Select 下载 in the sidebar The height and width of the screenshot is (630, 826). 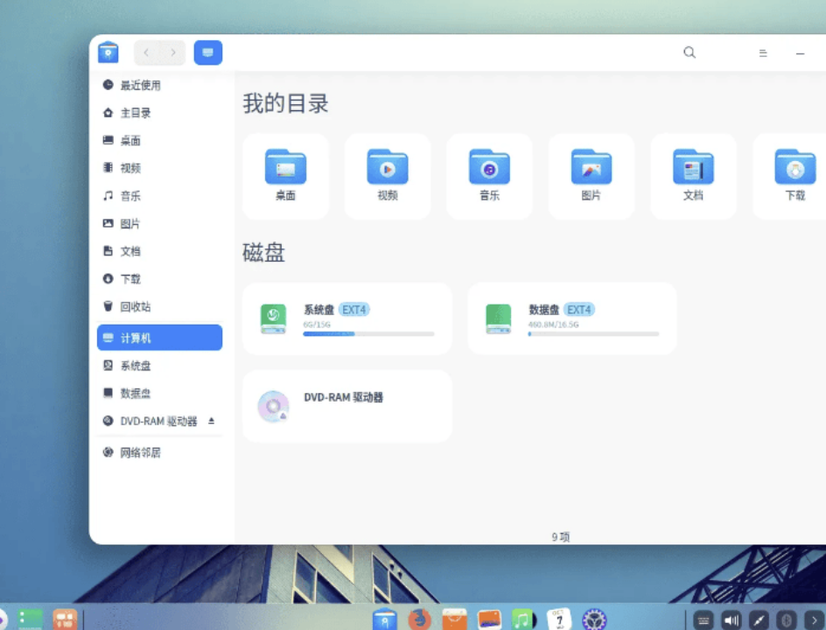pyautogui.click(x=130, y=278)
